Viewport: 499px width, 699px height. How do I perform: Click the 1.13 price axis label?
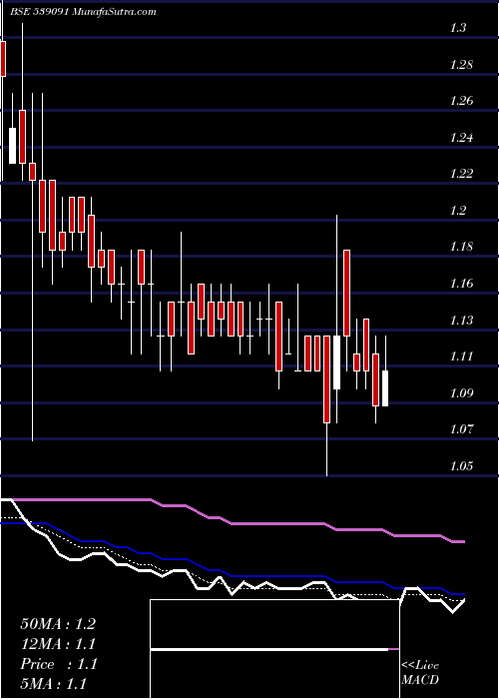pos(461,321)
